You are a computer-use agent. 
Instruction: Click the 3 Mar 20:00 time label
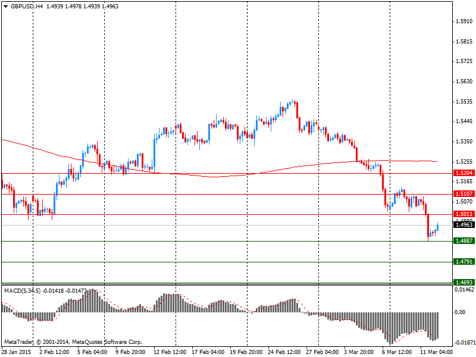pos(359,352)
